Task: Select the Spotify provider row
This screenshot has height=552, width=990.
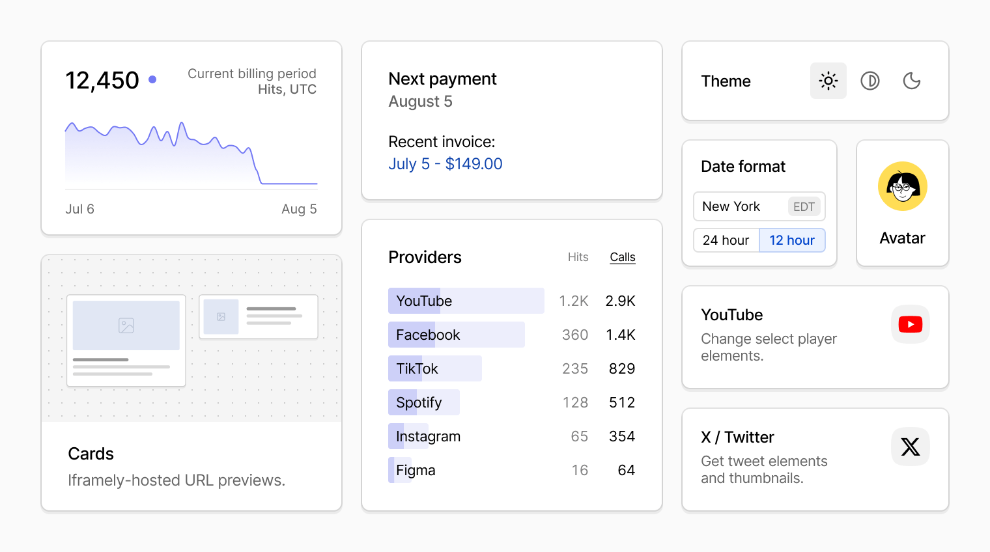Action: point(512,402)
